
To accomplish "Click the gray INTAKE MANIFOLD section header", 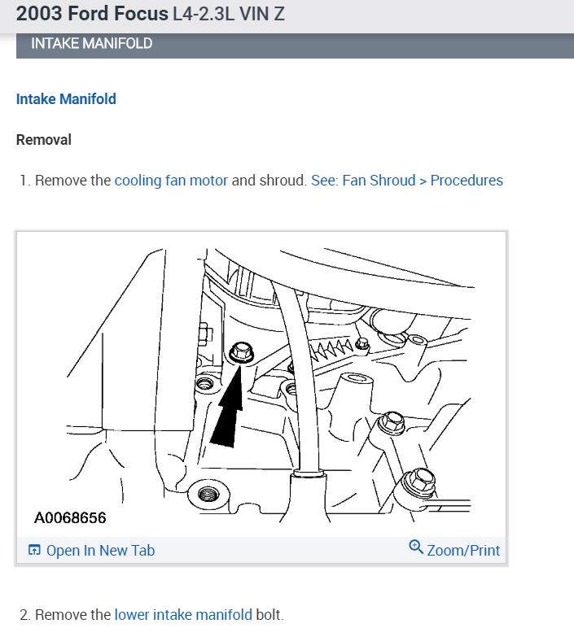I will point(295,46).
